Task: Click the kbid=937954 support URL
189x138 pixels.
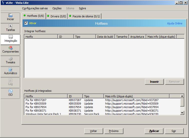Action: click(132, 107)
